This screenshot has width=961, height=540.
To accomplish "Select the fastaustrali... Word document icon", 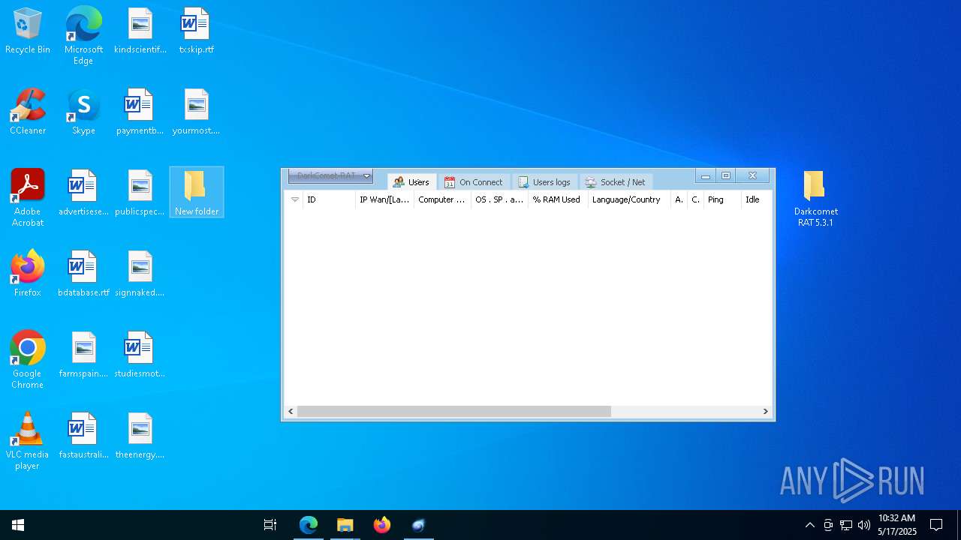I will click(x=83, y=436).
